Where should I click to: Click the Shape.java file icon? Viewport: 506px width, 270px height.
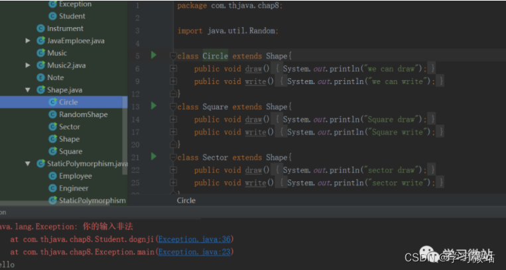(40, 90)
